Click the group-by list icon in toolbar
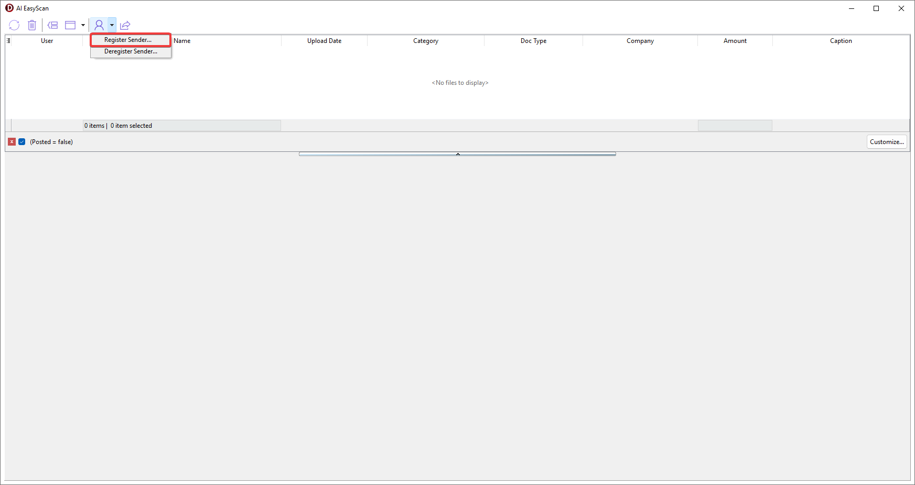 coord(53,25)
